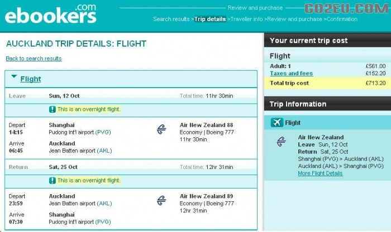The image size is (391, 232).
Task: Click outbound overnight flight exclamation icon
Action: [x=53, y=109]
